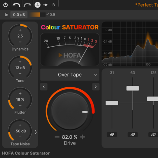This screenshot has height=158, width=158.
Task: Click the Tape Noise label
Action: 20,144
